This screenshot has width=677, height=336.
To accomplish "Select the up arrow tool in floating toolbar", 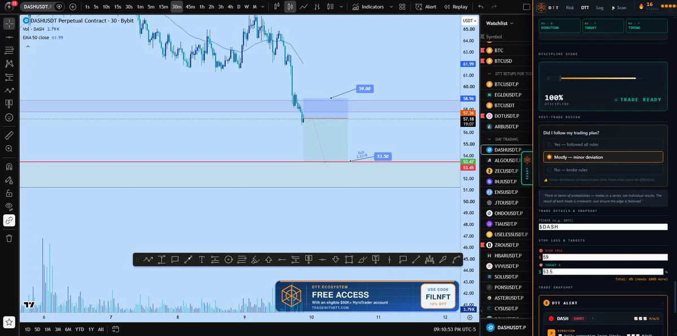I will [x=269, y=259].
